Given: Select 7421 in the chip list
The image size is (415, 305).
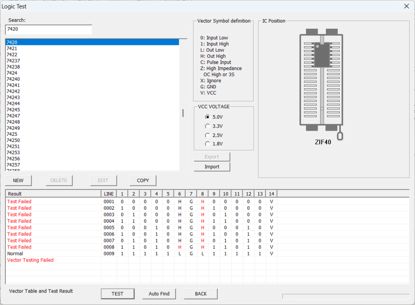Looking at the screenshot, I should [12, 48].
